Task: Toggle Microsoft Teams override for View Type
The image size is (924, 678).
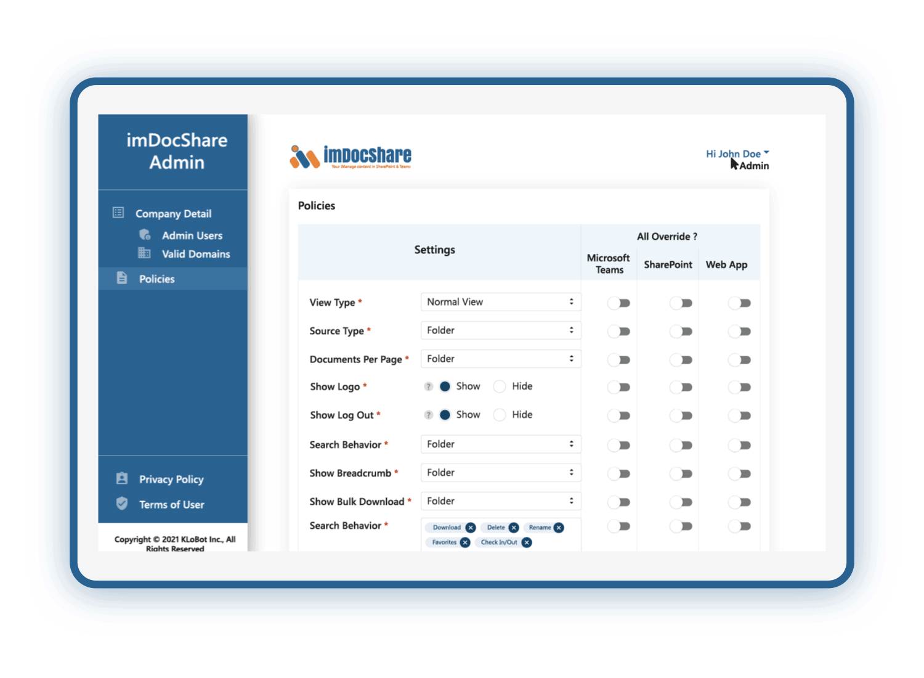Action: (618, 303)
